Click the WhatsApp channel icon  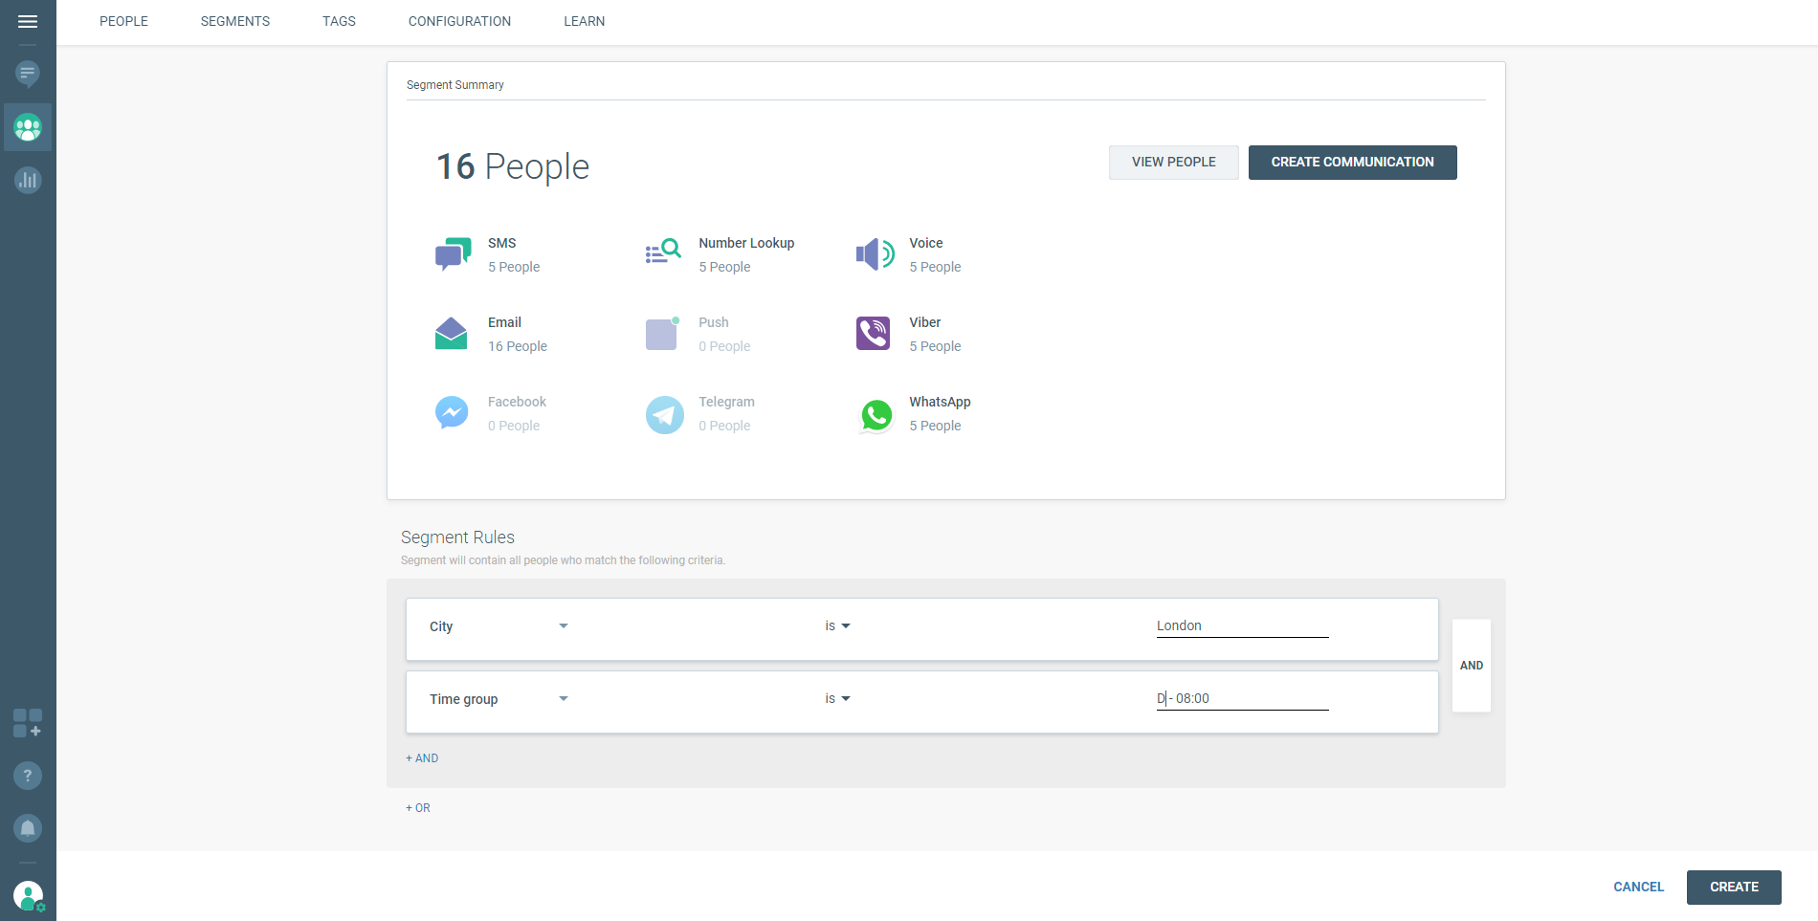coord(876,415)
